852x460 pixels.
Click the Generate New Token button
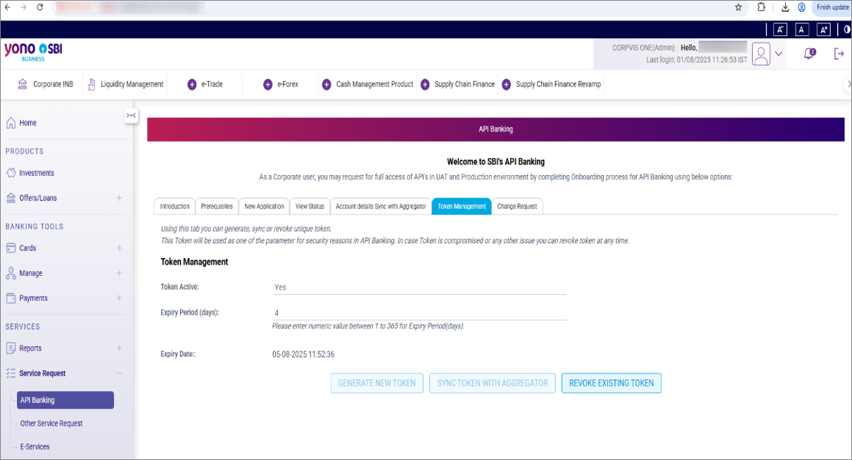377,383
